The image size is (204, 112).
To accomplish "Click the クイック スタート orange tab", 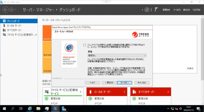I will click(47, 33).
